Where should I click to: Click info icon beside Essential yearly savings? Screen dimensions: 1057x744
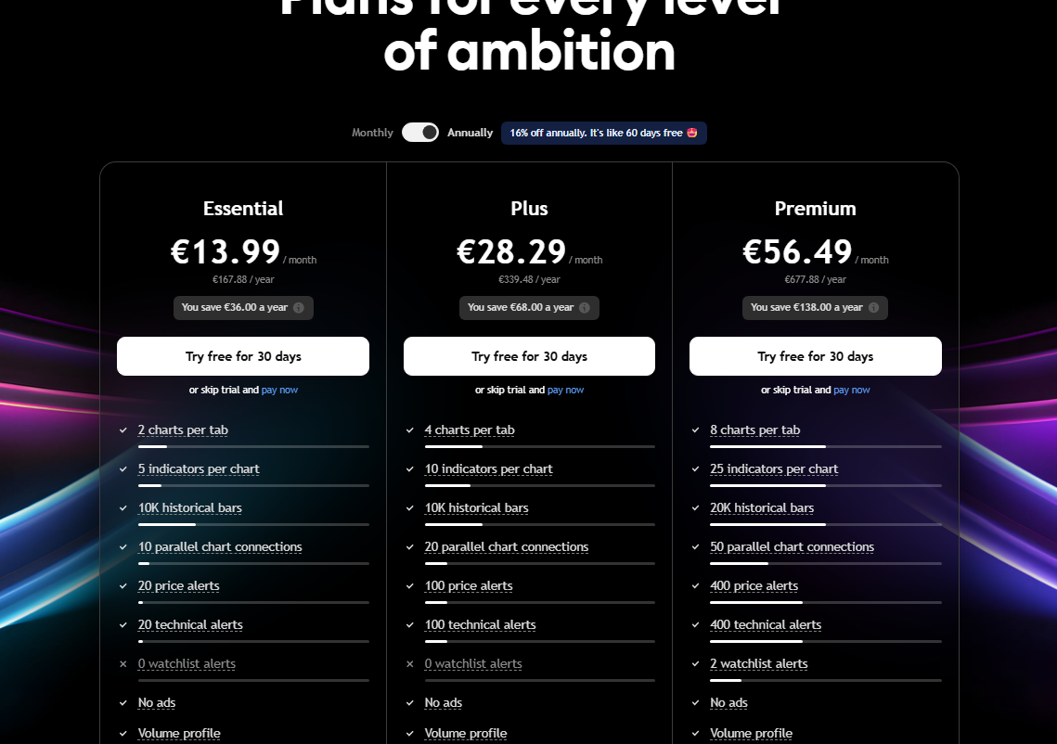(299, 308)
